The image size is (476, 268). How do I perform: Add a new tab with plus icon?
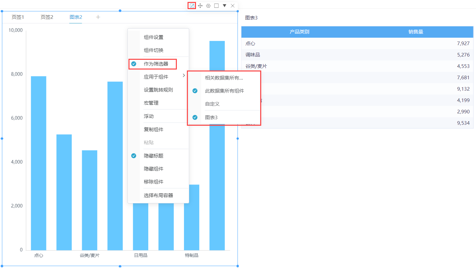coord(98,17)
